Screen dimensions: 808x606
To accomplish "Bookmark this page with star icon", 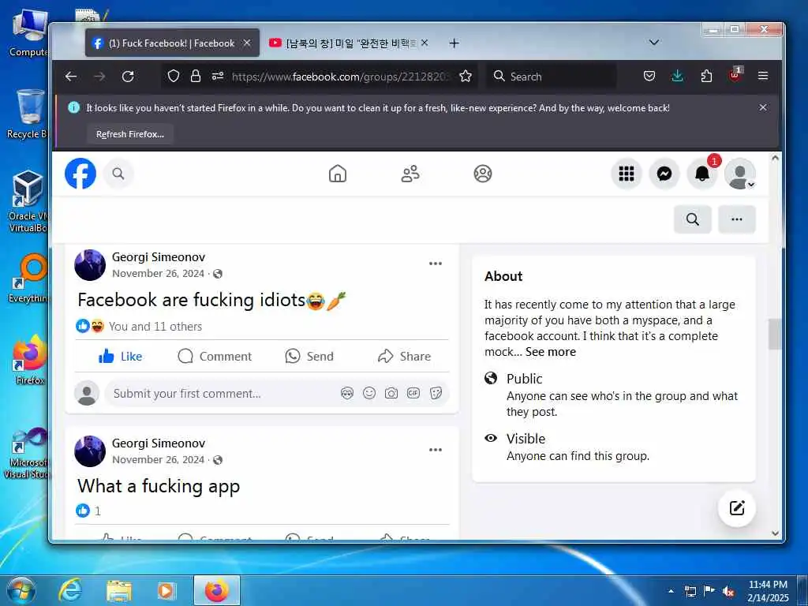I will click(466, 77).
